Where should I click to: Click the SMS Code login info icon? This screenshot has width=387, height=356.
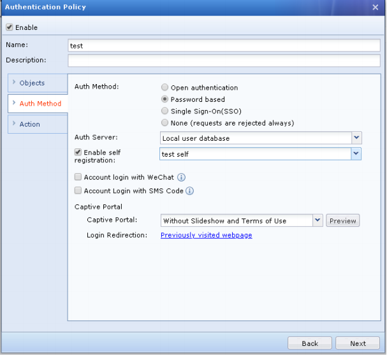pyautogui.click(x=189, y=191)
